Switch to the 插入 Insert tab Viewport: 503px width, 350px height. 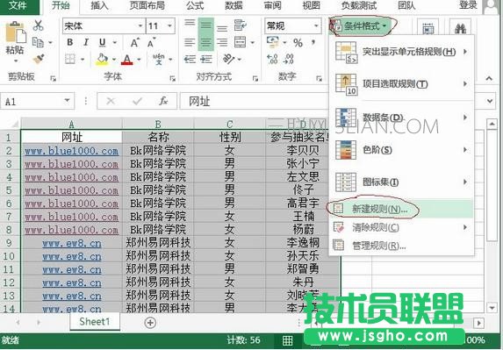(x=99, y=6)
